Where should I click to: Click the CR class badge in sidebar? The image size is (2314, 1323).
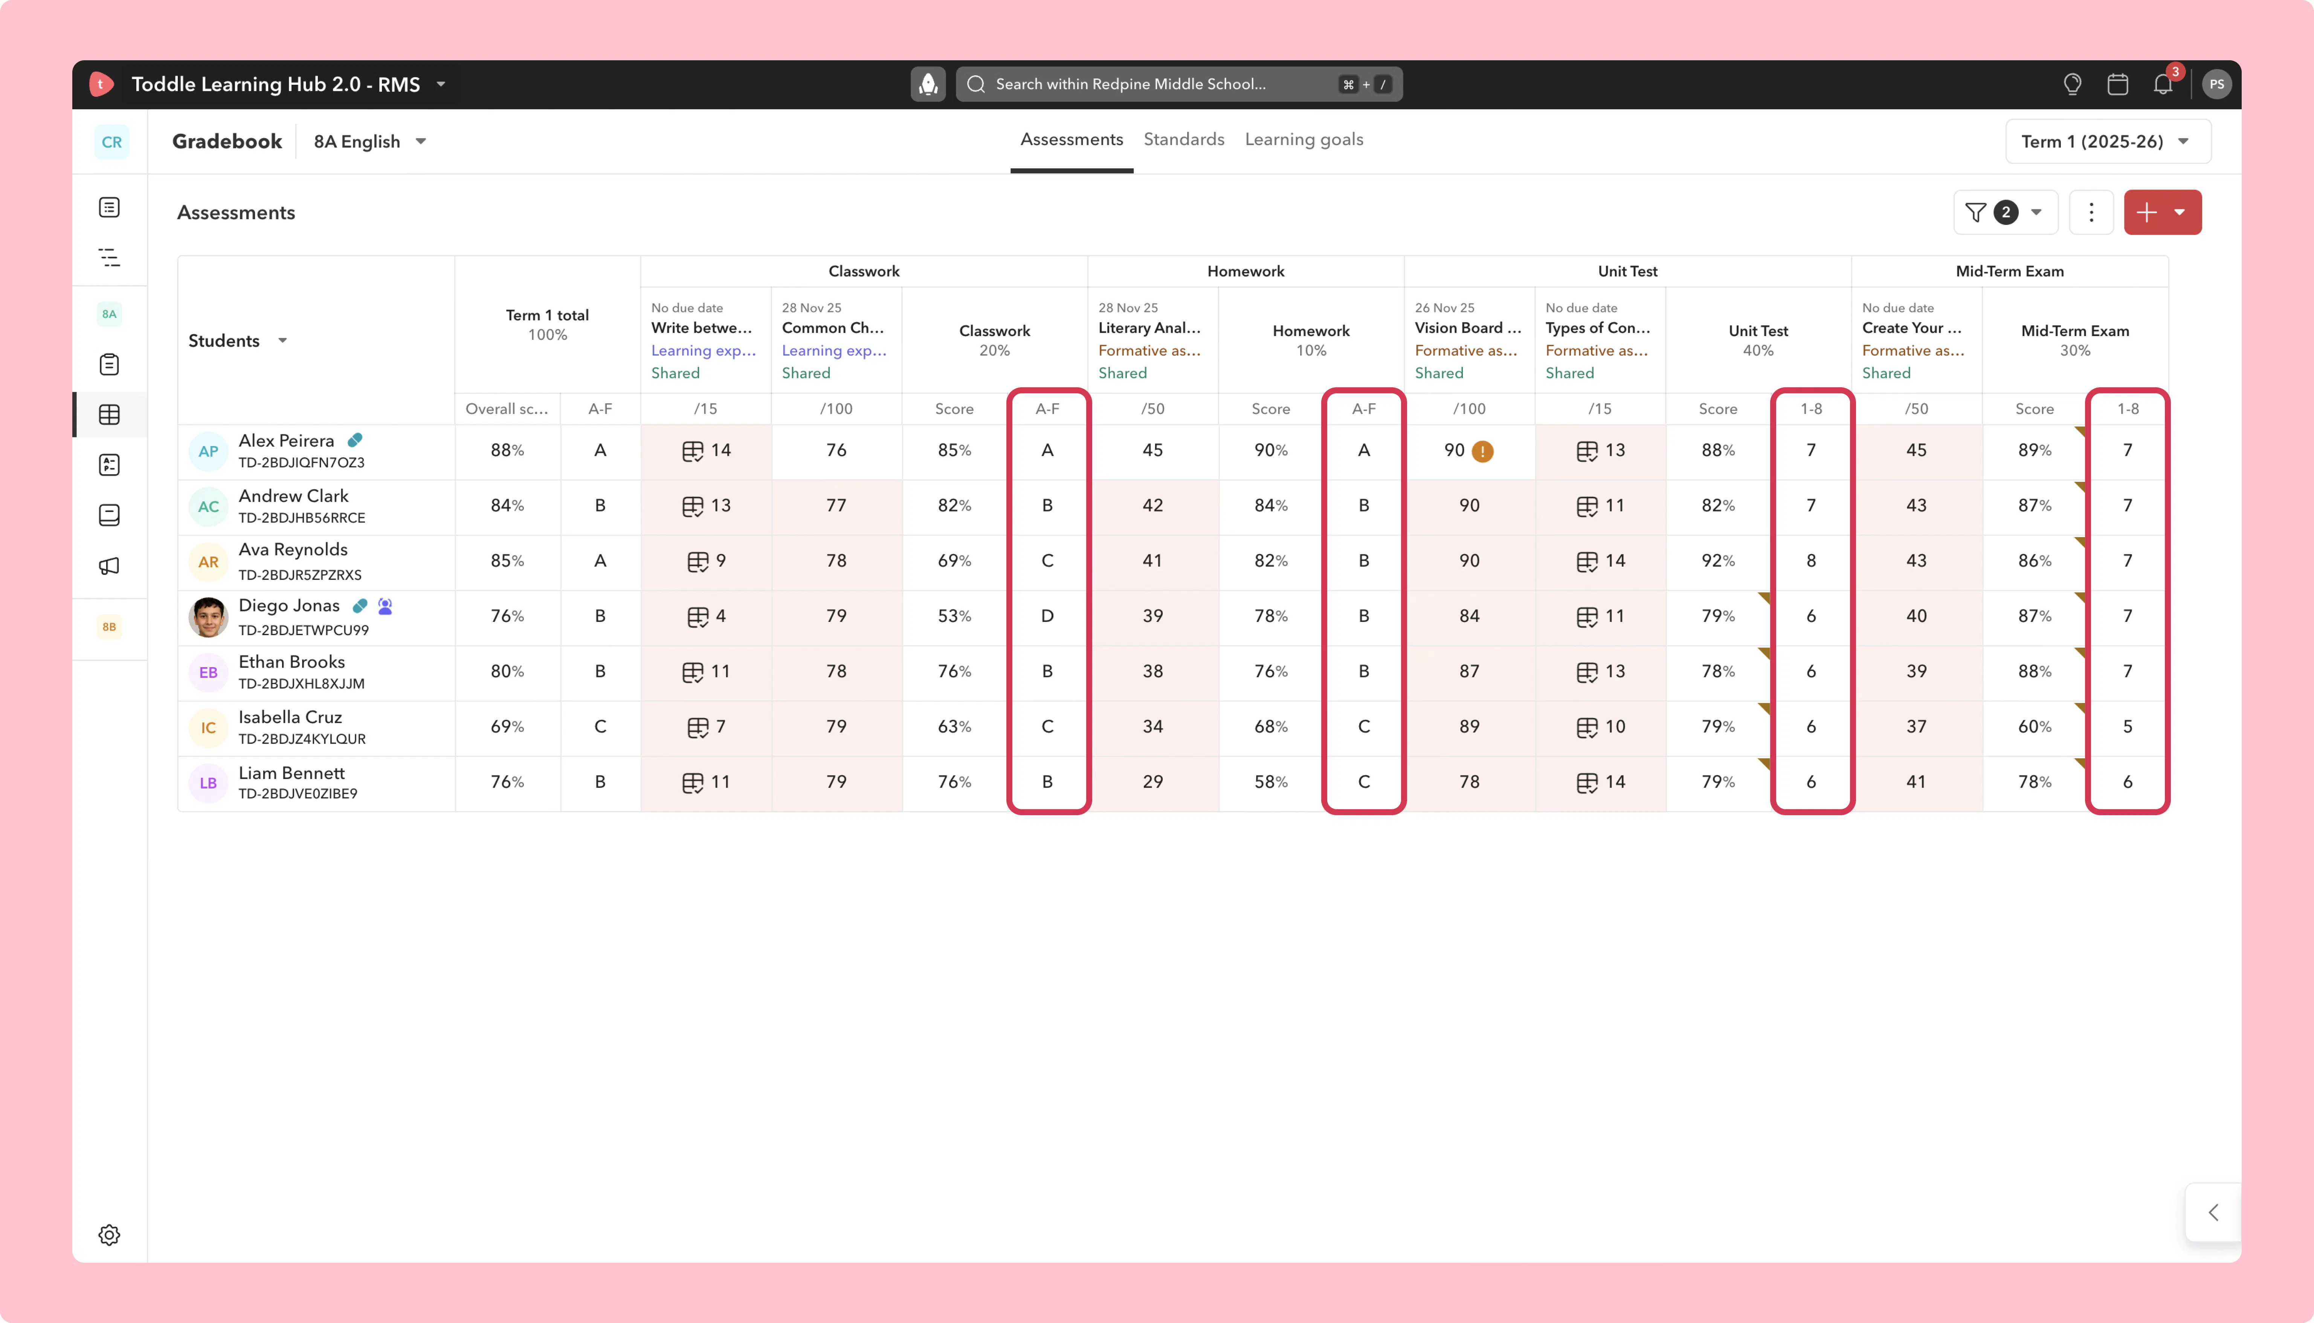(x=112, y=142)
